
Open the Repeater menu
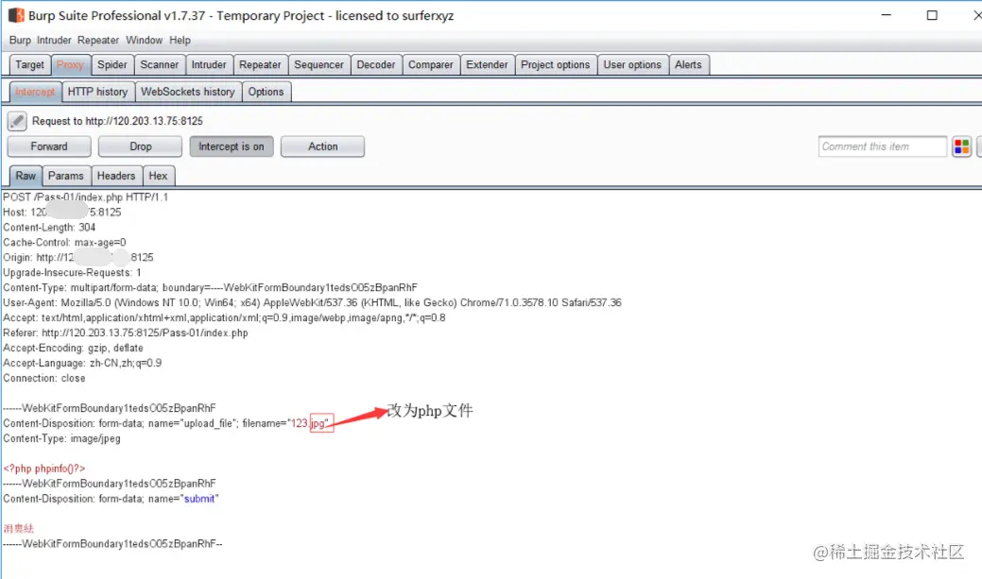click(x=98, y=40)
